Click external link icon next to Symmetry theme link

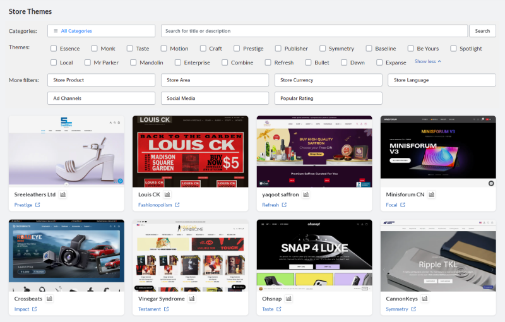coord(413,309)
